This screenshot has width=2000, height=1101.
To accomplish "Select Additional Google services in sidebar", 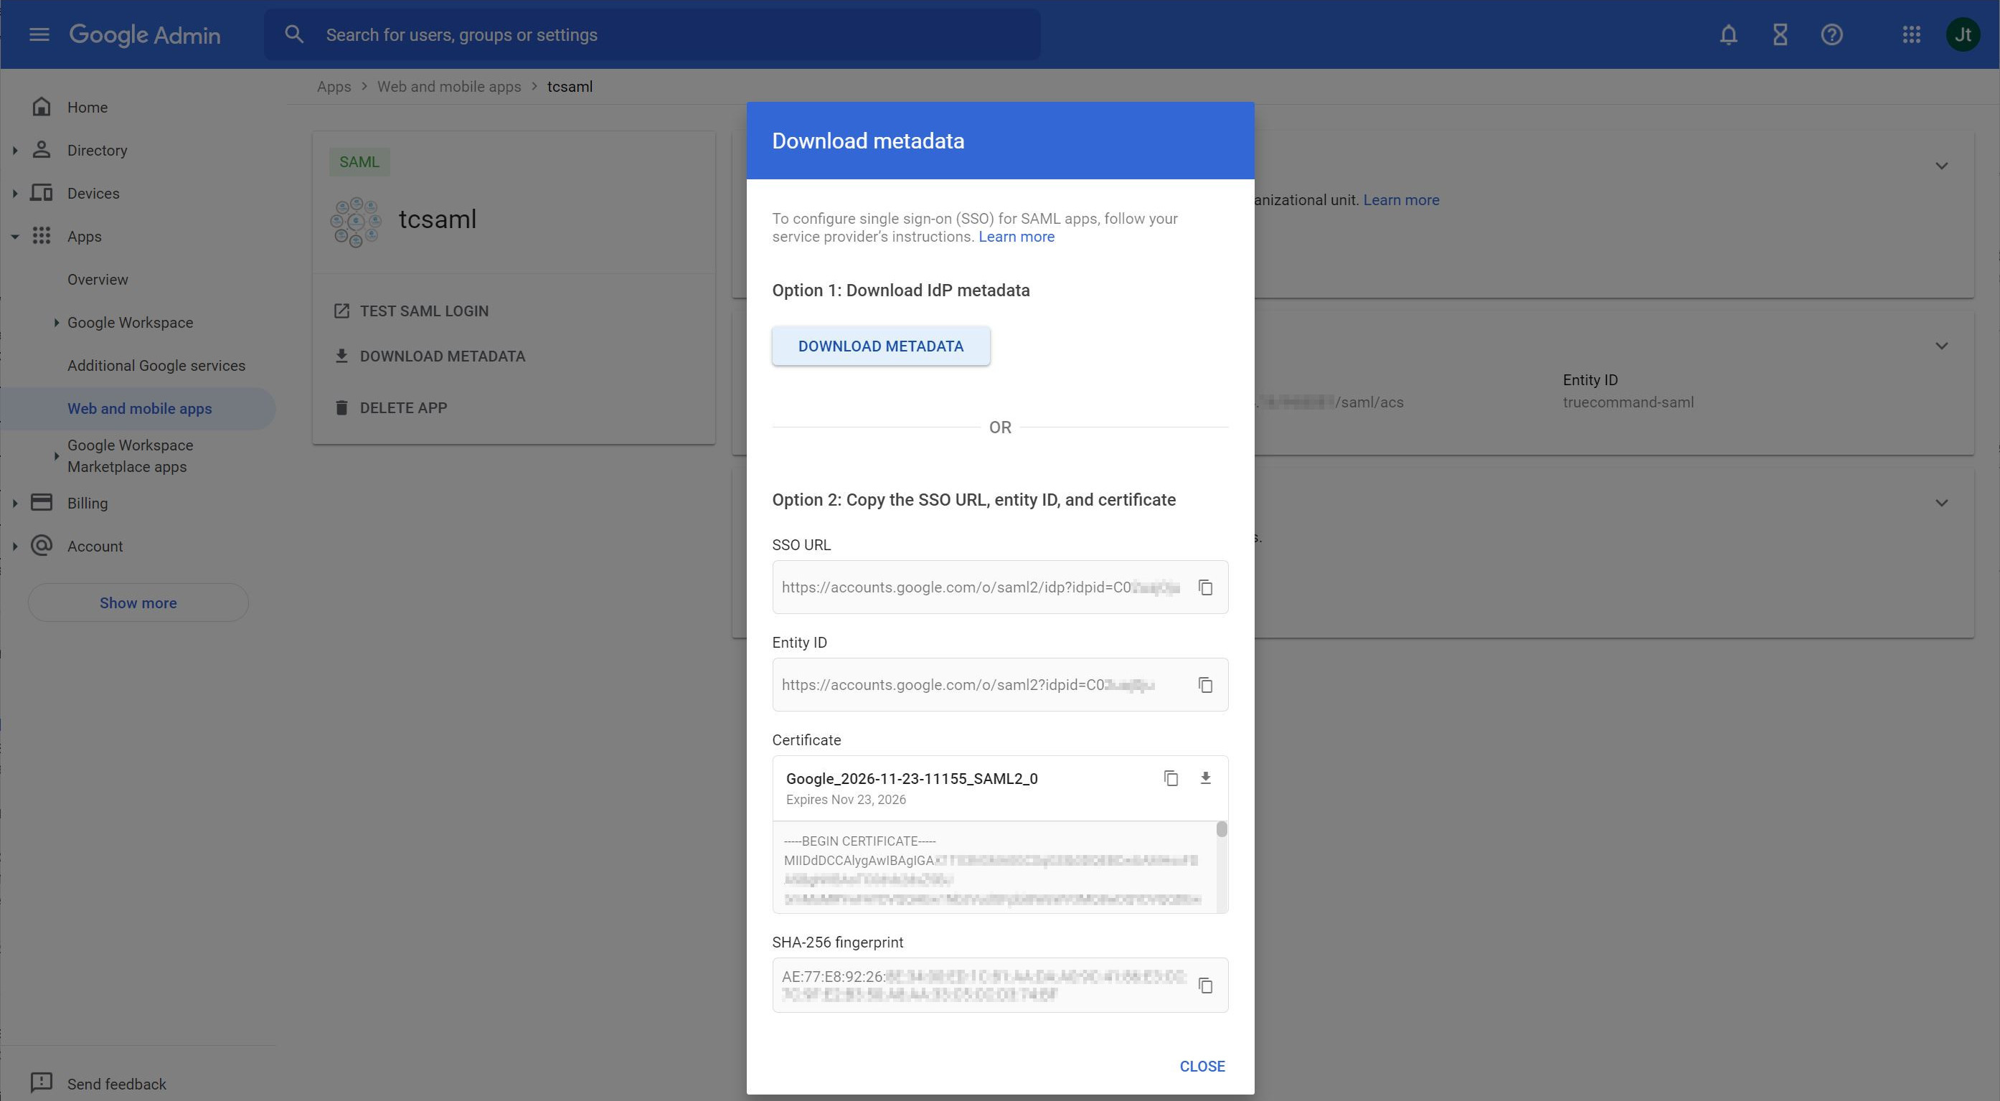I will tap(156, 366).
